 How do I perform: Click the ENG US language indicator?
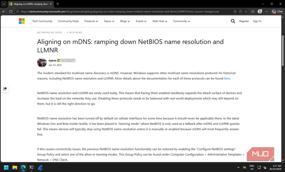click(252, 167)
